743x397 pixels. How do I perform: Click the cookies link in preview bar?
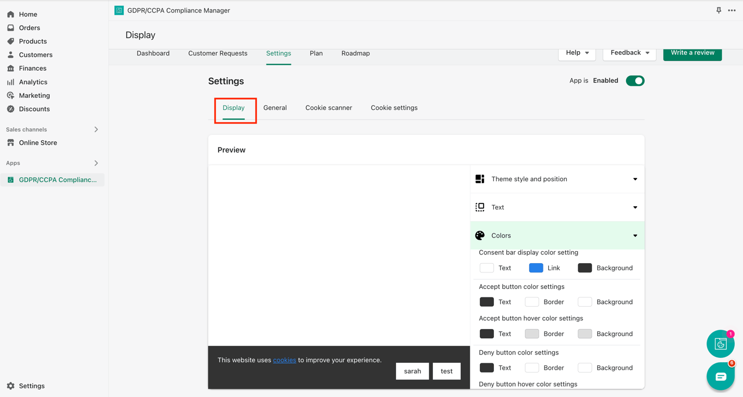[284, 360]
